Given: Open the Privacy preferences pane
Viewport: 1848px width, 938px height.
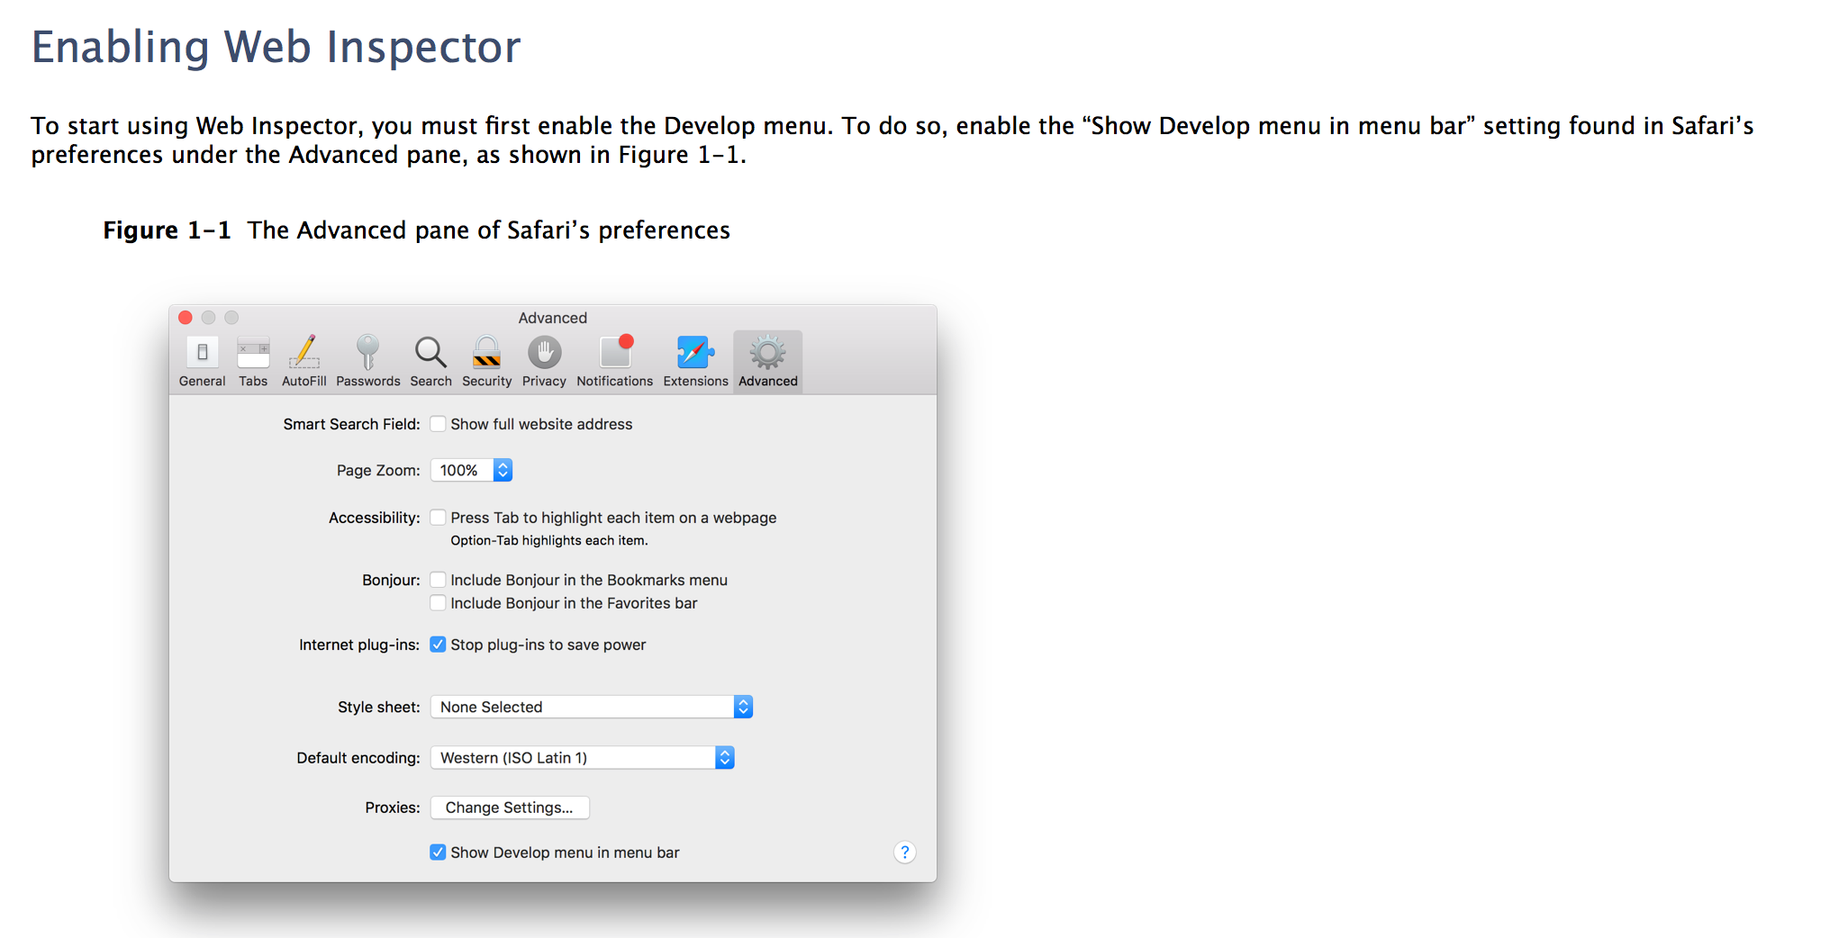Looking at the screenshot, I should pos(544,362).
